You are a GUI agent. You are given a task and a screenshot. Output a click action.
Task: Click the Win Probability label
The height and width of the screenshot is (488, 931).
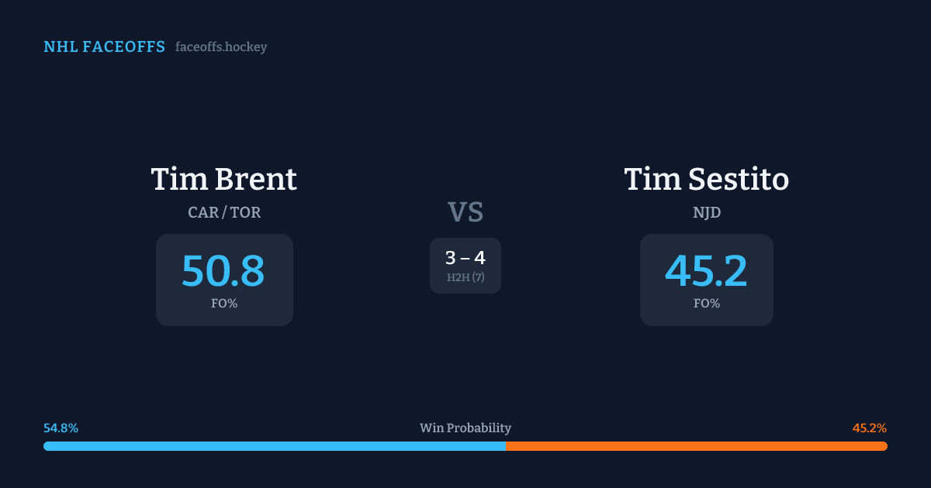[x=465, y=428]
